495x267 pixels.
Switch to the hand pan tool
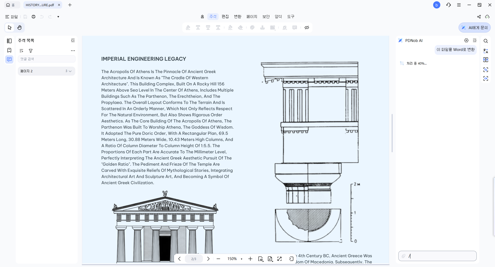point(19,28)
